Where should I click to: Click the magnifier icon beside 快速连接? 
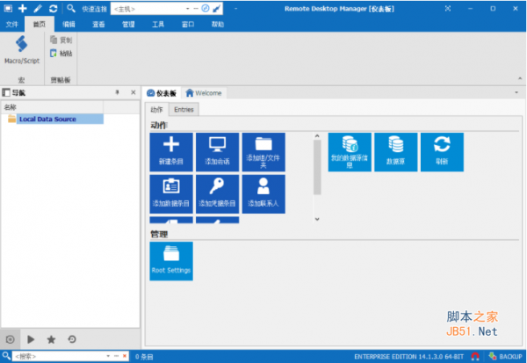pyautogui.click(x=70, y=9)
